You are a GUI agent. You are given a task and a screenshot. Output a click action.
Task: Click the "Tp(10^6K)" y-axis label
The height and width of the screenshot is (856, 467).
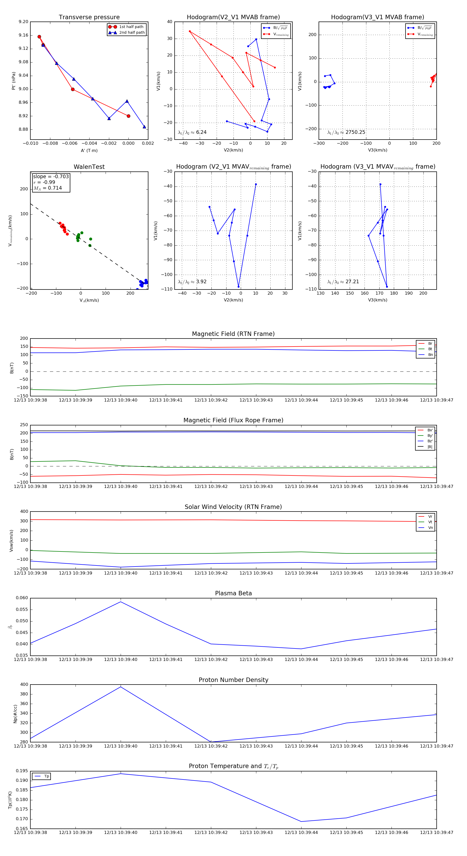point(10,800)
